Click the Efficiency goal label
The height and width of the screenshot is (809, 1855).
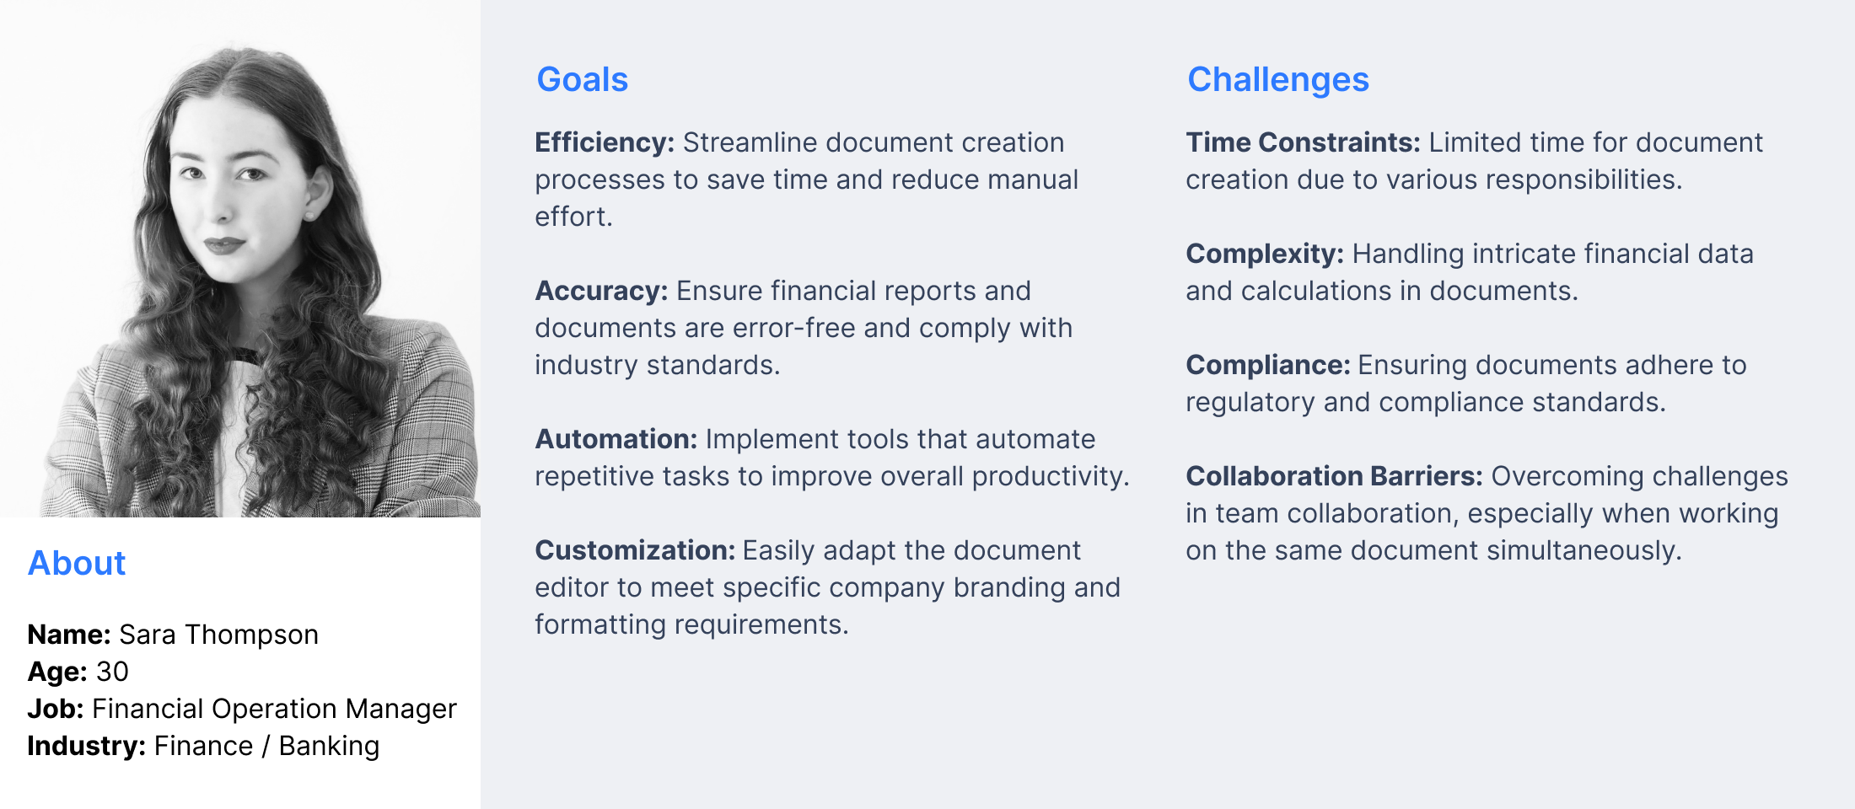tap(605, 142)
